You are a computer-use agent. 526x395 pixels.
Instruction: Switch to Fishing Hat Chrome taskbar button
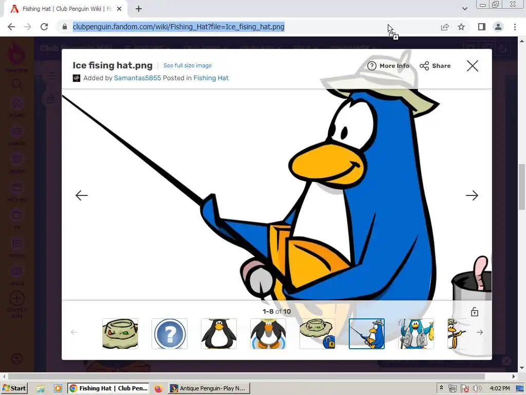108,388
